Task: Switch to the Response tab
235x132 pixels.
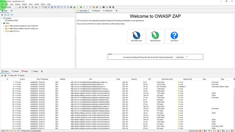Action: coord(108,11)
